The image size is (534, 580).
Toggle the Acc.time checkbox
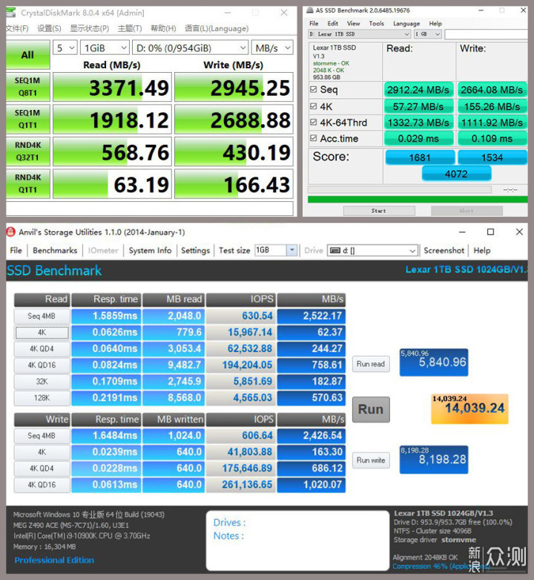click(314, 138)
